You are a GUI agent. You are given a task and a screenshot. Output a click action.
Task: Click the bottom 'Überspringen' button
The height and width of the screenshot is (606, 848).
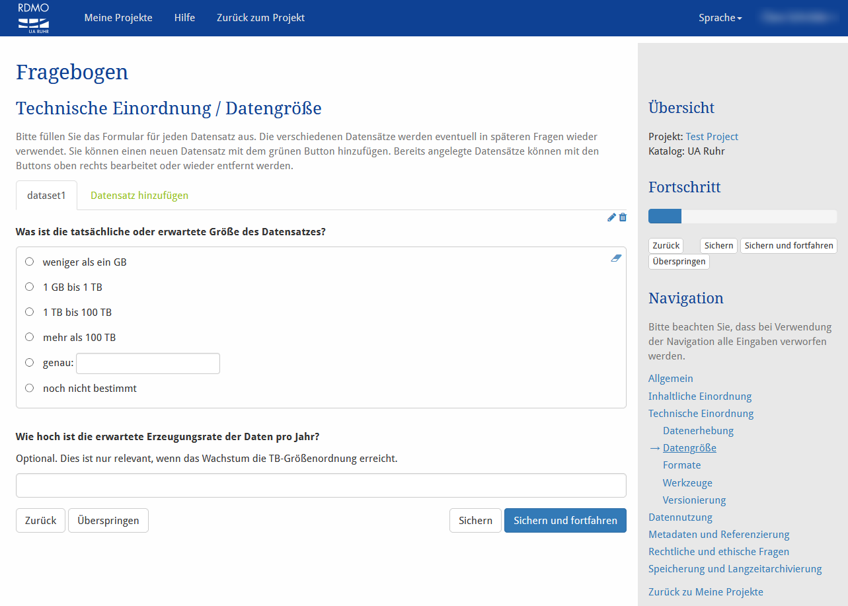tap(108, 520)
